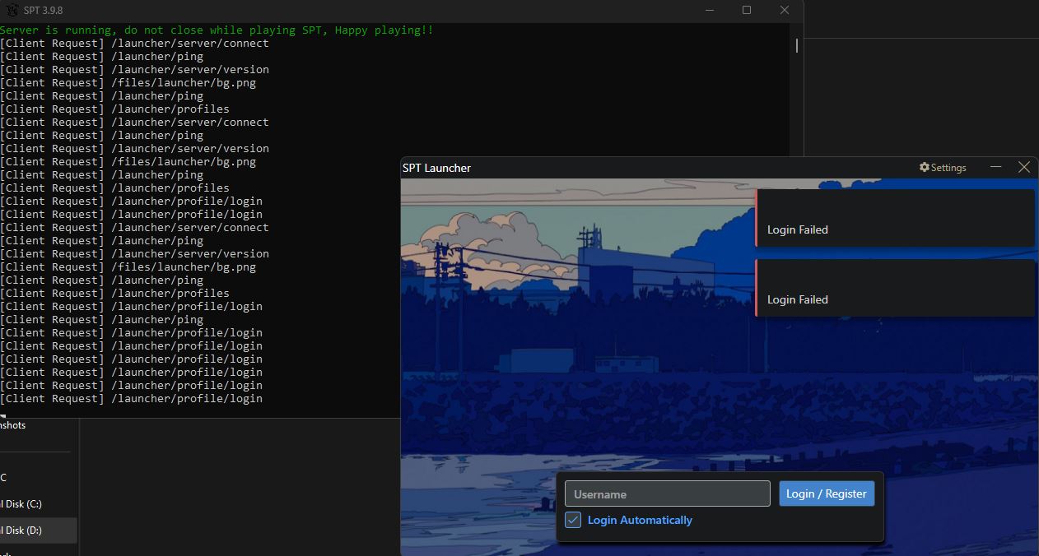This screenshot has width=1039, height=556.
Task: Minimize the SPT 3.9.8 console window
Action: tap(711, 10)
